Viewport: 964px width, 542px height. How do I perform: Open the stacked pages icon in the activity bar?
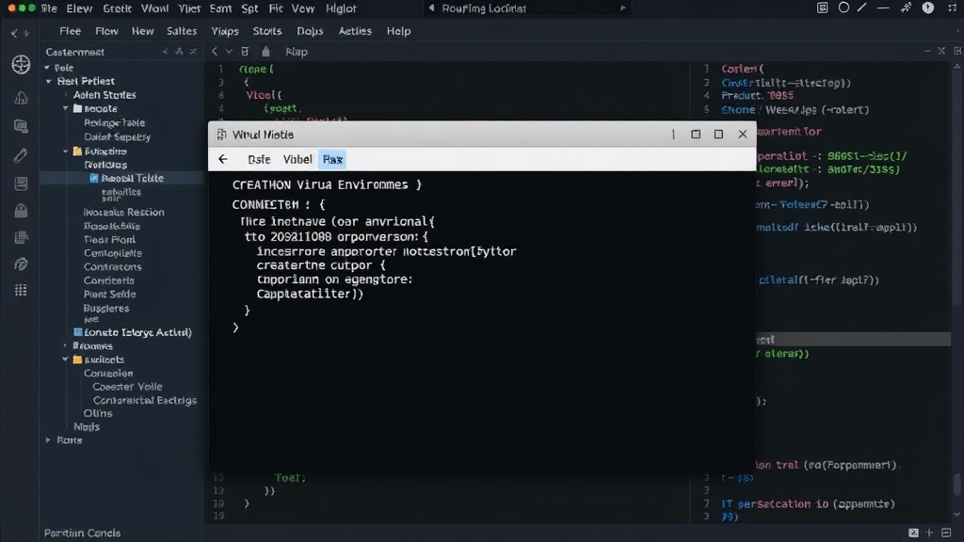point(21,237)
